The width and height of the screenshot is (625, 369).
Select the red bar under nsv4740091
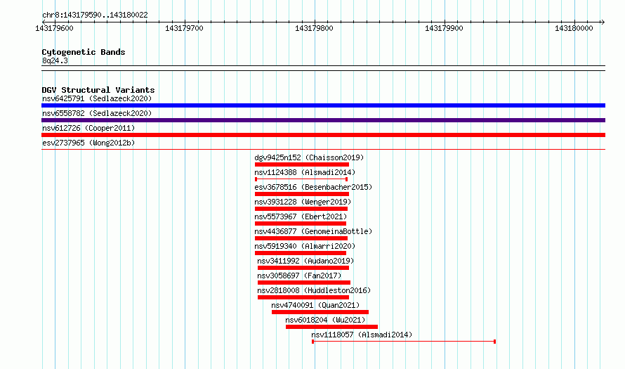(x=320, y=312)
